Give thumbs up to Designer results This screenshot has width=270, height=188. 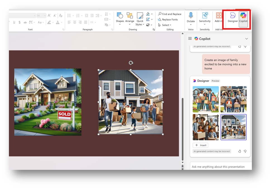(240, 151)
